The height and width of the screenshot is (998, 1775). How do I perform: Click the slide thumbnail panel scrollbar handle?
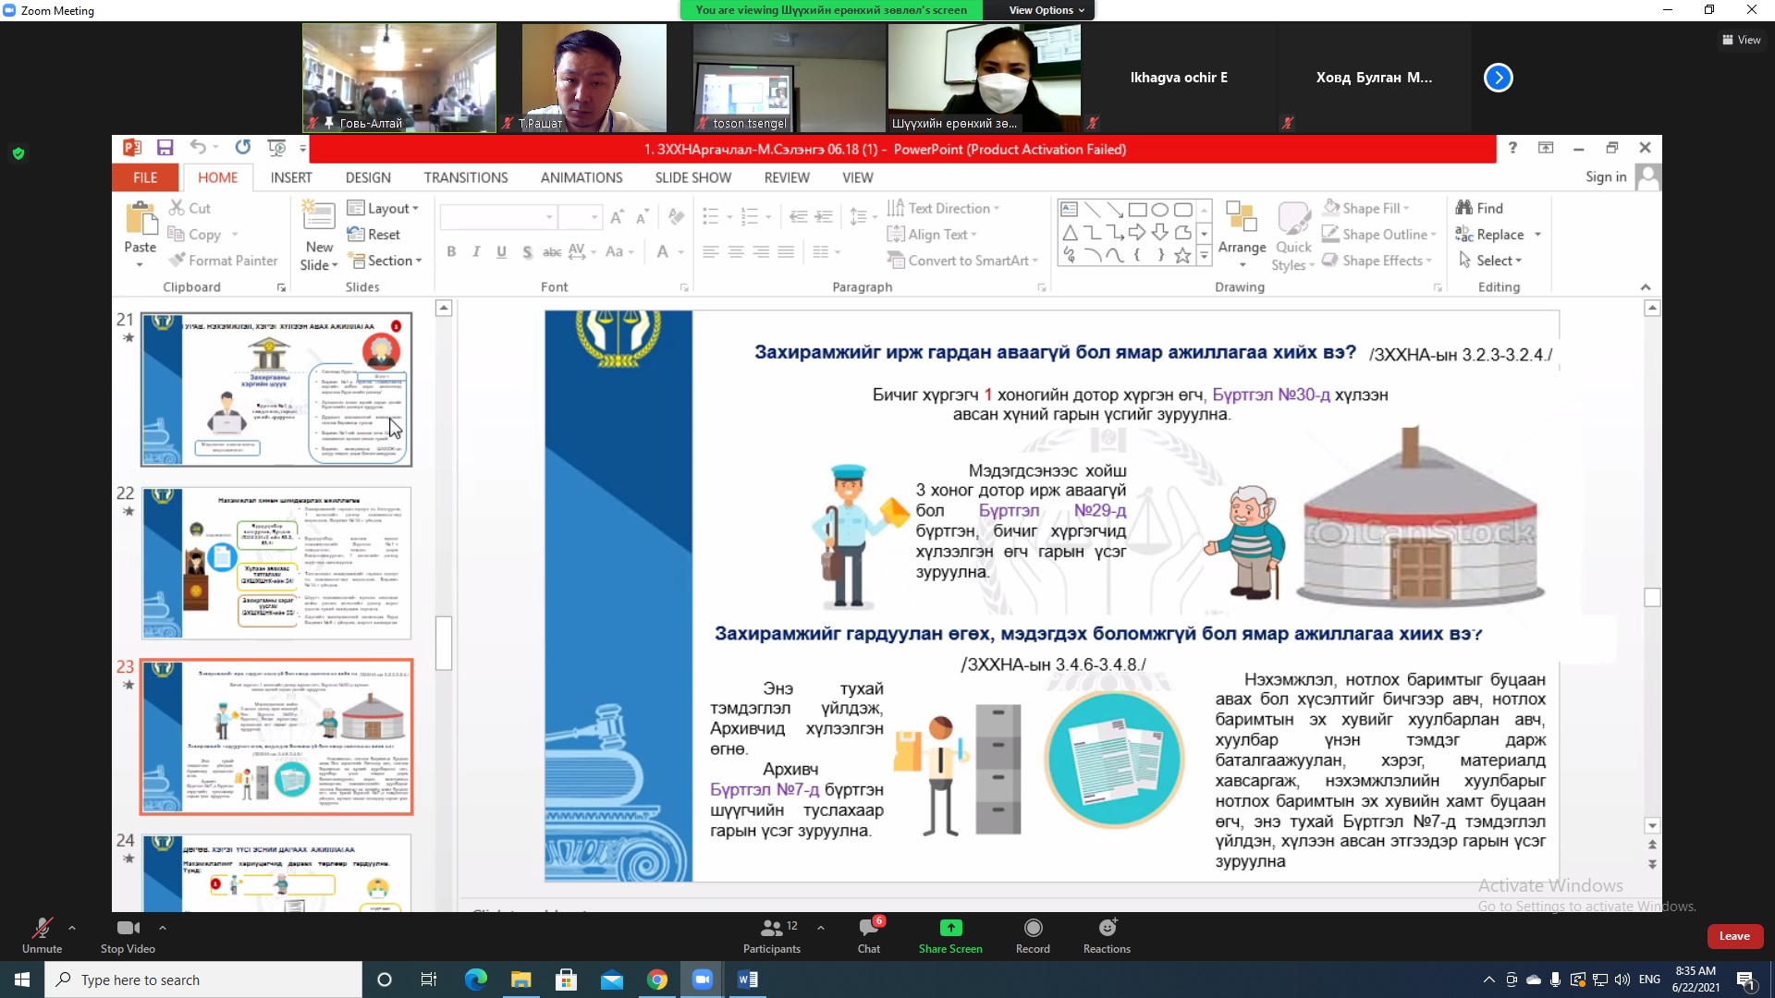click(x=444, y=643)
